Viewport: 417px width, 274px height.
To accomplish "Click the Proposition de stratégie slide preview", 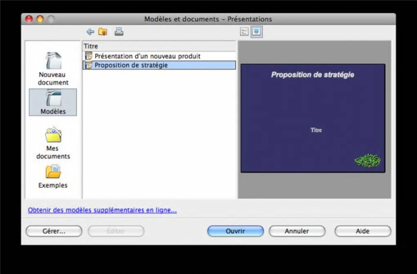I will pos(313,118).
